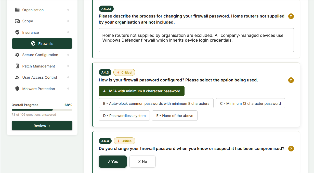The image size is (314, 173).
Task: Open the help tooltip for question A4.3
Action: (291, 80)
